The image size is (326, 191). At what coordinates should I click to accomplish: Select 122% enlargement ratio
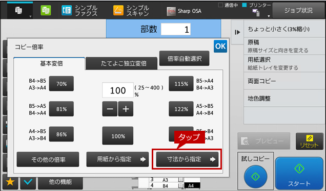pos(181,109)
